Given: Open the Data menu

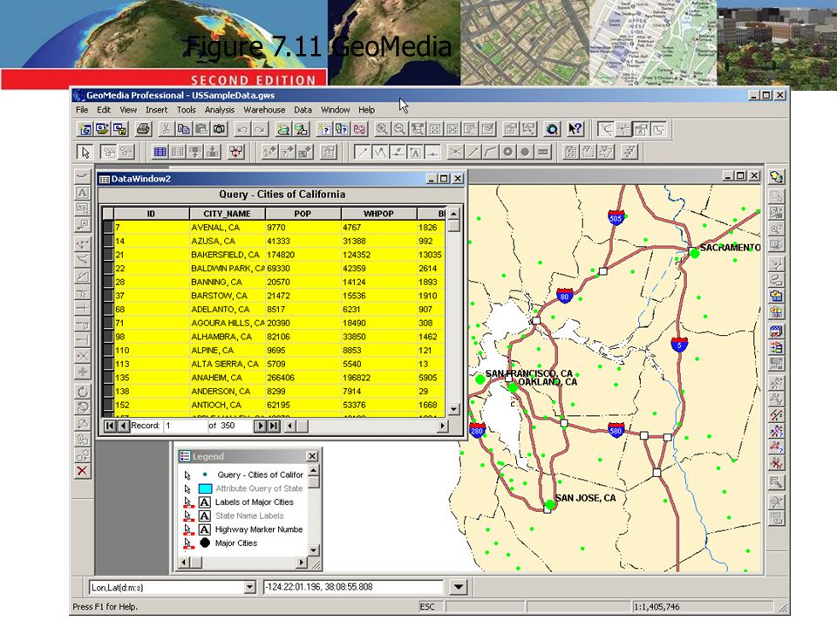Looking at the screenshot, I should pos(303,110).
